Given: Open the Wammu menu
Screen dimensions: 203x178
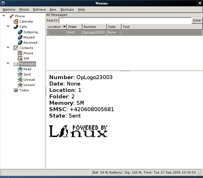Looking at the screenshot, I should click(x=9, y=9).
